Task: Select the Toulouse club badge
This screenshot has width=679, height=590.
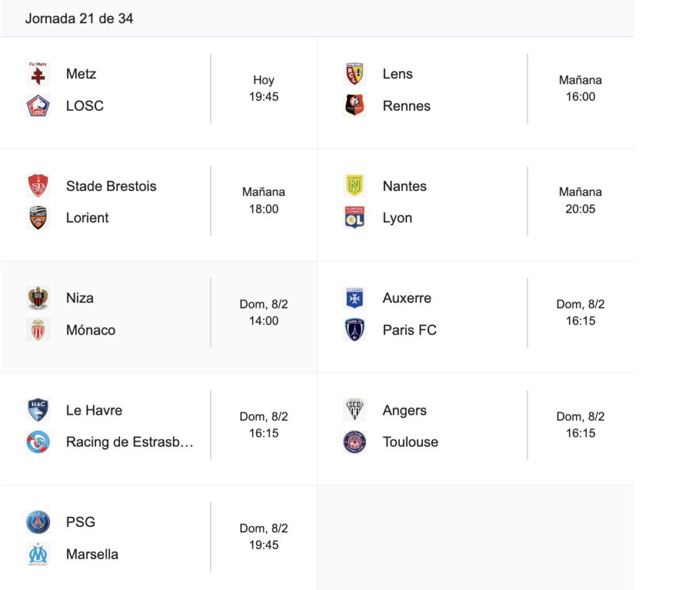Action: (354, 442)
